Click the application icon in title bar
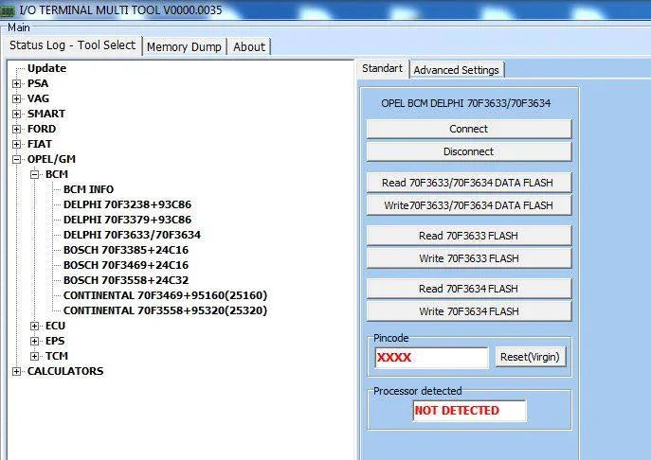651x460 pixels. [9, 9]
